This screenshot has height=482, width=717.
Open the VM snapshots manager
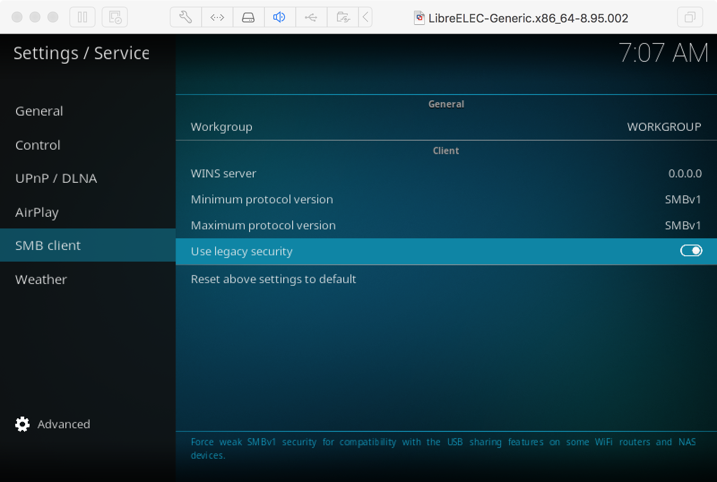pos(115,17)
